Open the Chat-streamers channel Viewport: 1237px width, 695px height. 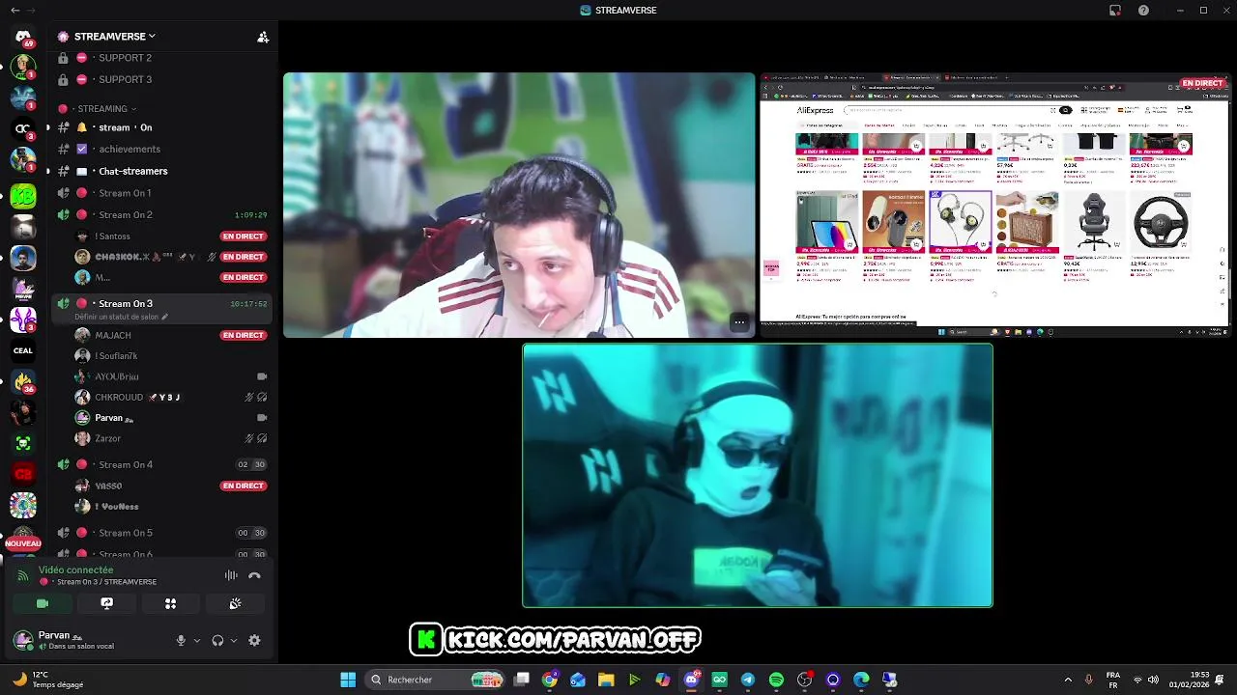pos(160,171)
